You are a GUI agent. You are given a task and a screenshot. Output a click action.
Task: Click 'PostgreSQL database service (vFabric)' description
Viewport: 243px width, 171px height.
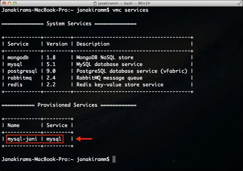pos(132,71)
